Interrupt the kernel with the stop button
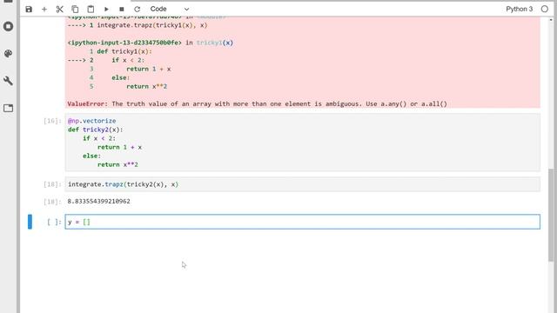Viewport: 557px width, 313px height. click(122, 10)
